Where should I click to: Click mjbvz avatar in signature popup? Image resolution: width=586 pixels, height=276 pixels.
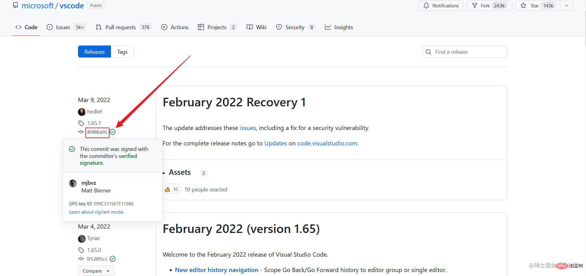[73, 183]
